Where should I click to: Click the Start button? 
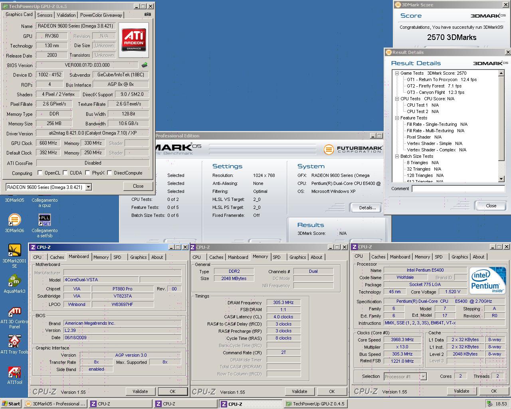pyautogui.click(x=11, y=403)
